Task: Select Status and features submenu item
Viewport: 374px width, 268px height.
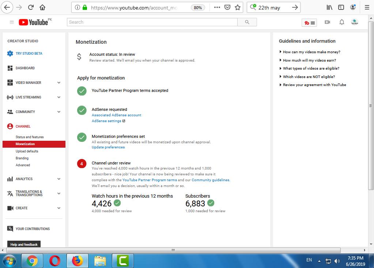Action: coord(30,137)
